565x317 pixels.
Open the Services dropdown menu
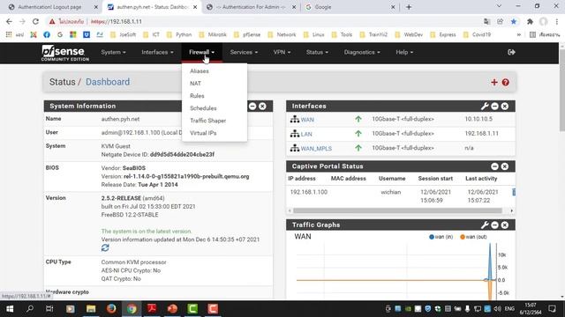point(244,53)
